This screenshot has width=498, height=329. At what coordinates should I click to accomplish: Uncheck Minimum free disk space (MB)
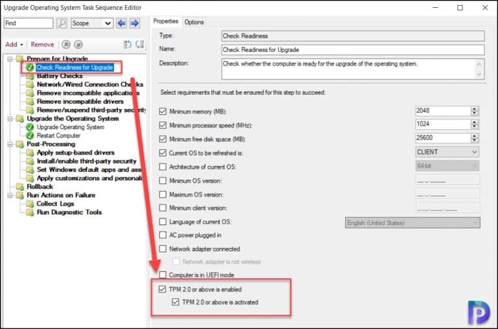tap(163, 139)
